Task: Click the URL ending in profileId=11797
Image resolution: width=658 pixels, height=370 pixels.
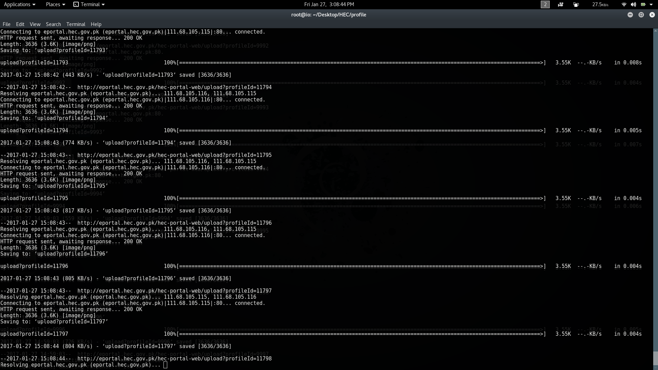Action: point(174,291)
